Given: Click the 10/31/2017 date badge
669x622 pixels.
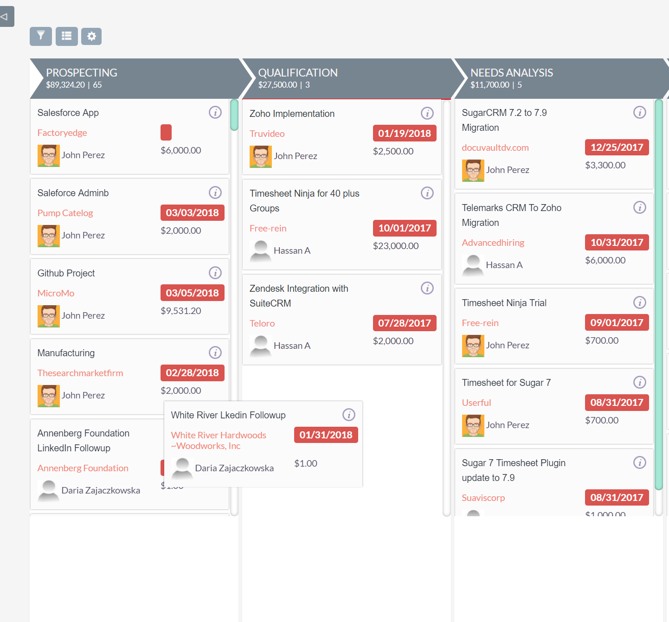Looking at the screenshot, I should (x=617, y=242).
